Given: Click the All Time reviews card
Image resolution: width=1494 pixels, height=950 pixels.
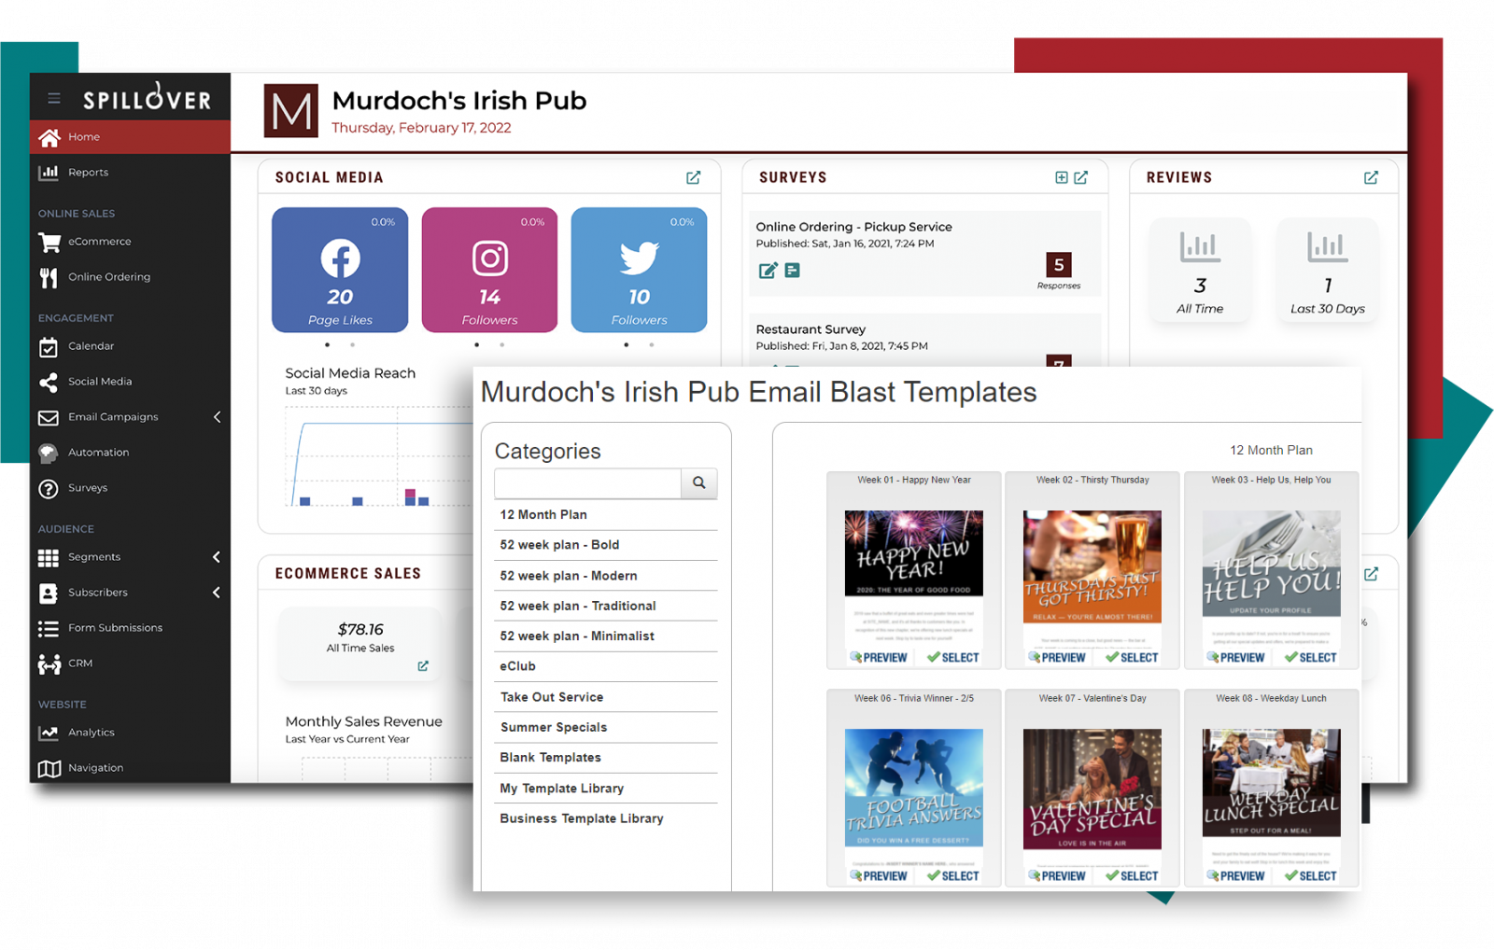Looking at the screenshot, I should (1200, 270).
